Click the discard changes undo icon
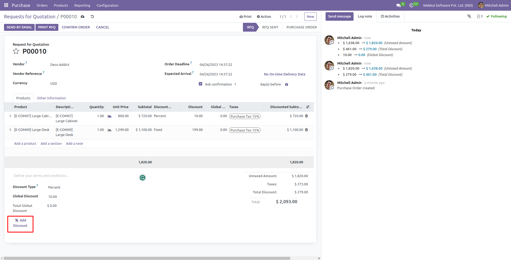This screenshot has width=511, height=260. (92, 17)
